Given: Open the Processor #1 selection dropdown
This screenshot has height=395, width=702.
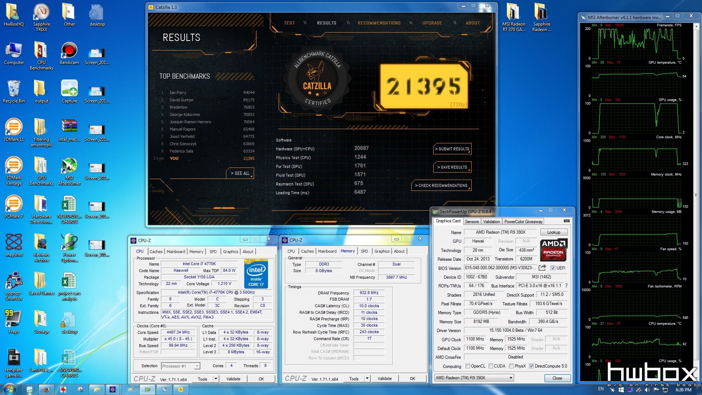Looking at the screenshot, I should point(181,366).
